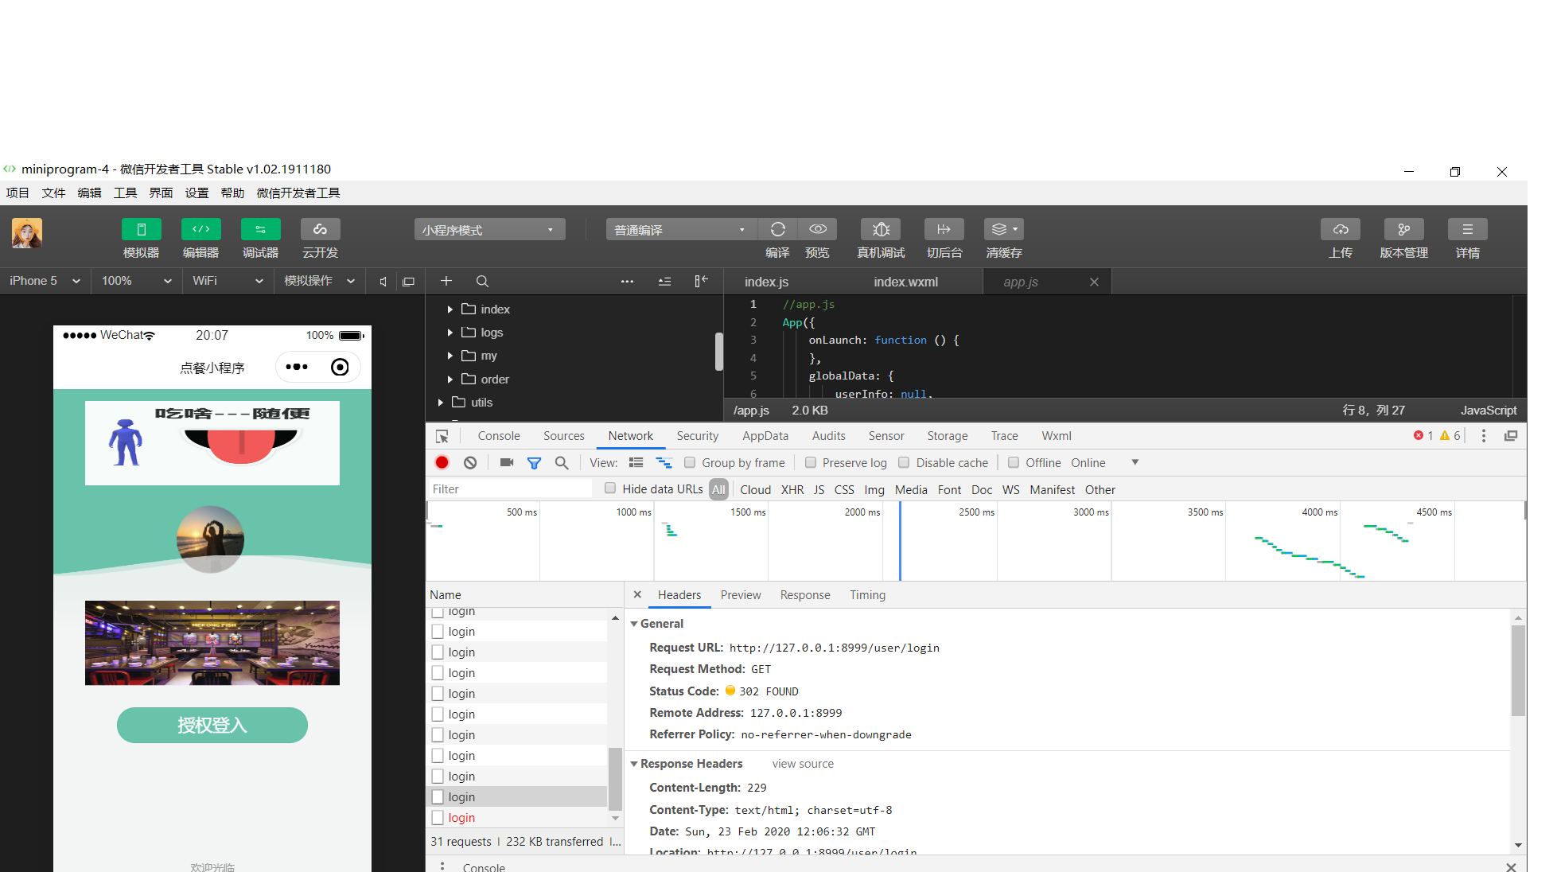Open the Timing tab of request
The image size is (1553, 872).
pyautogui.click(x=867, y=595)
